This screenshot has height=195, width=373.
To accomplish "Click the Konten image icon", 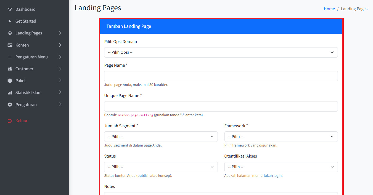I will (x=10, y=45).
